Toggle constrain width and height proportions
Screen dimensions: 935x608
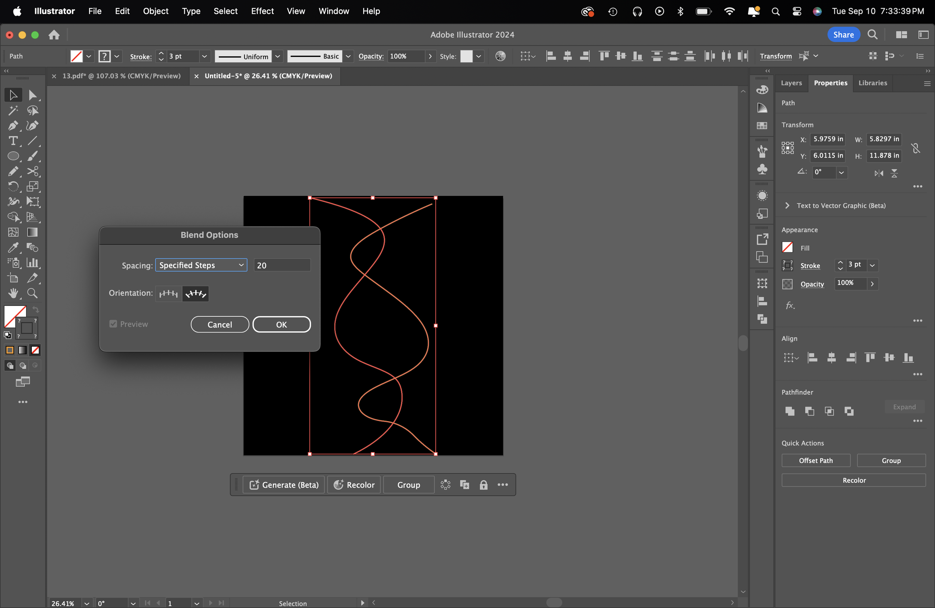[916, 148]
